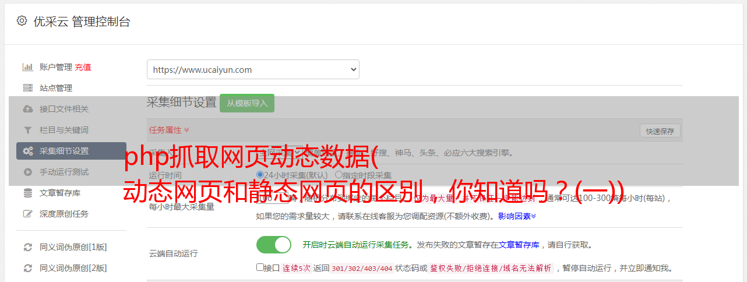Click the play icon for 手动运行测试
This screenshot has height=282, width=747.
[27, 172]
